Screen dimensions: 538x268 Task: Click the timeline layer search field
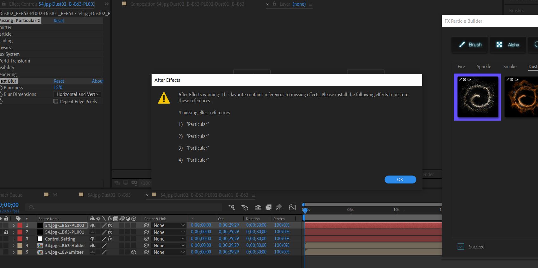tap(124, 207)
